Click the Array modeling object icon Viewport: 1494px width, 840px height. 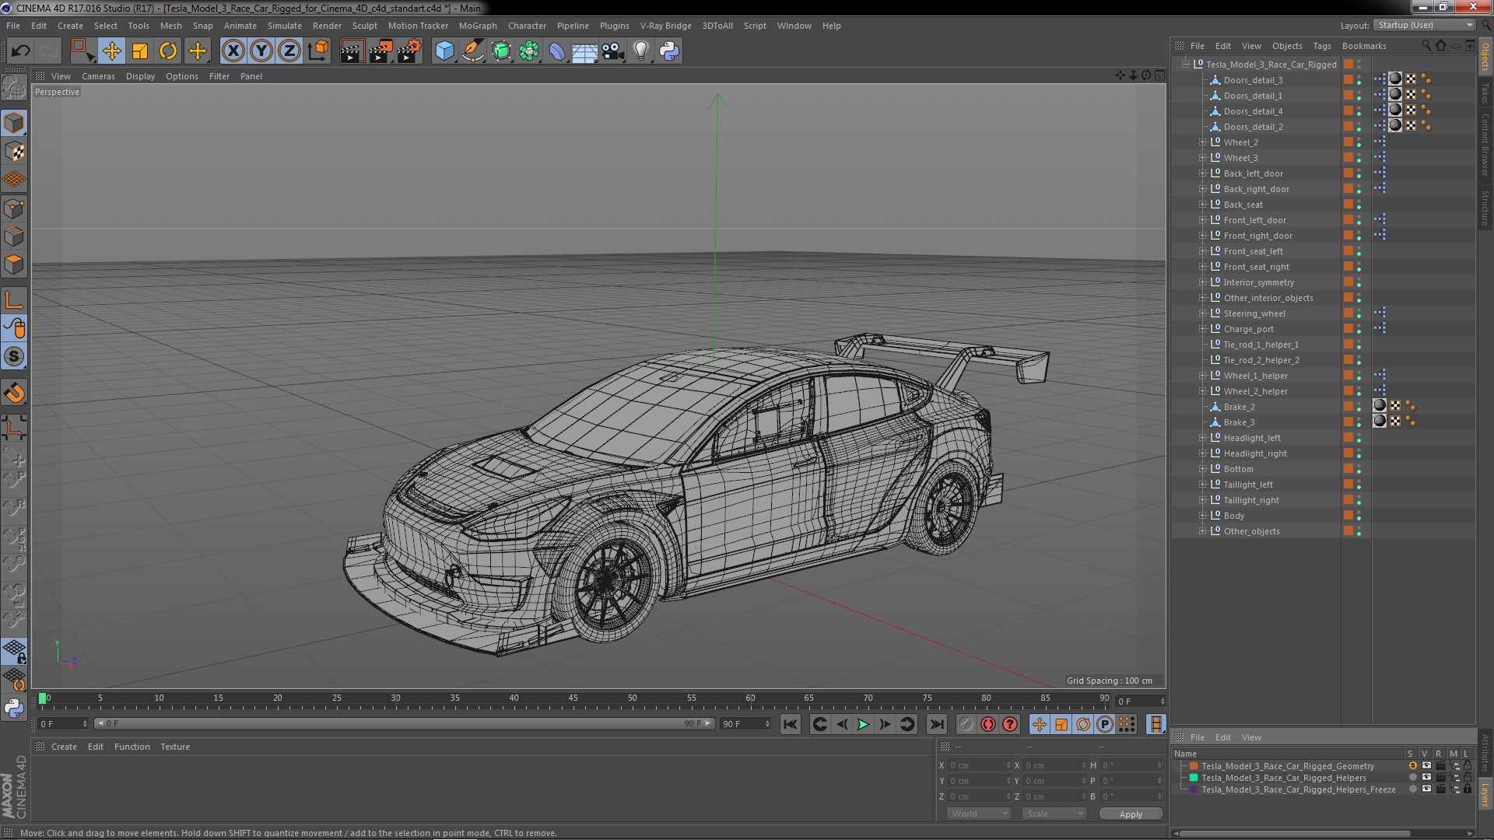529,51
